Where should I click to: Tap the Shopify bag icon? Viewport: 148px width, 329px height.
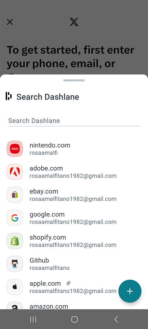pyautogui.click(x=15, y=241)
